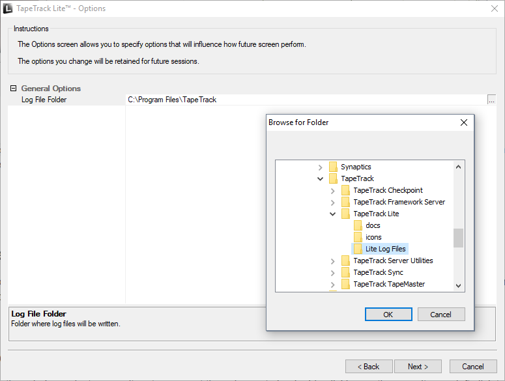Expand the TapeTrack Framework Server node

click(333, 203)
